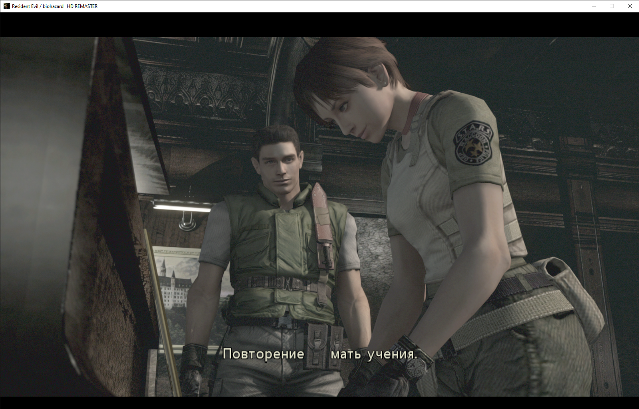Click the Resident Evil app icon in title bar
This screenshot has width=639, height=409.
[x=6, y=6]
